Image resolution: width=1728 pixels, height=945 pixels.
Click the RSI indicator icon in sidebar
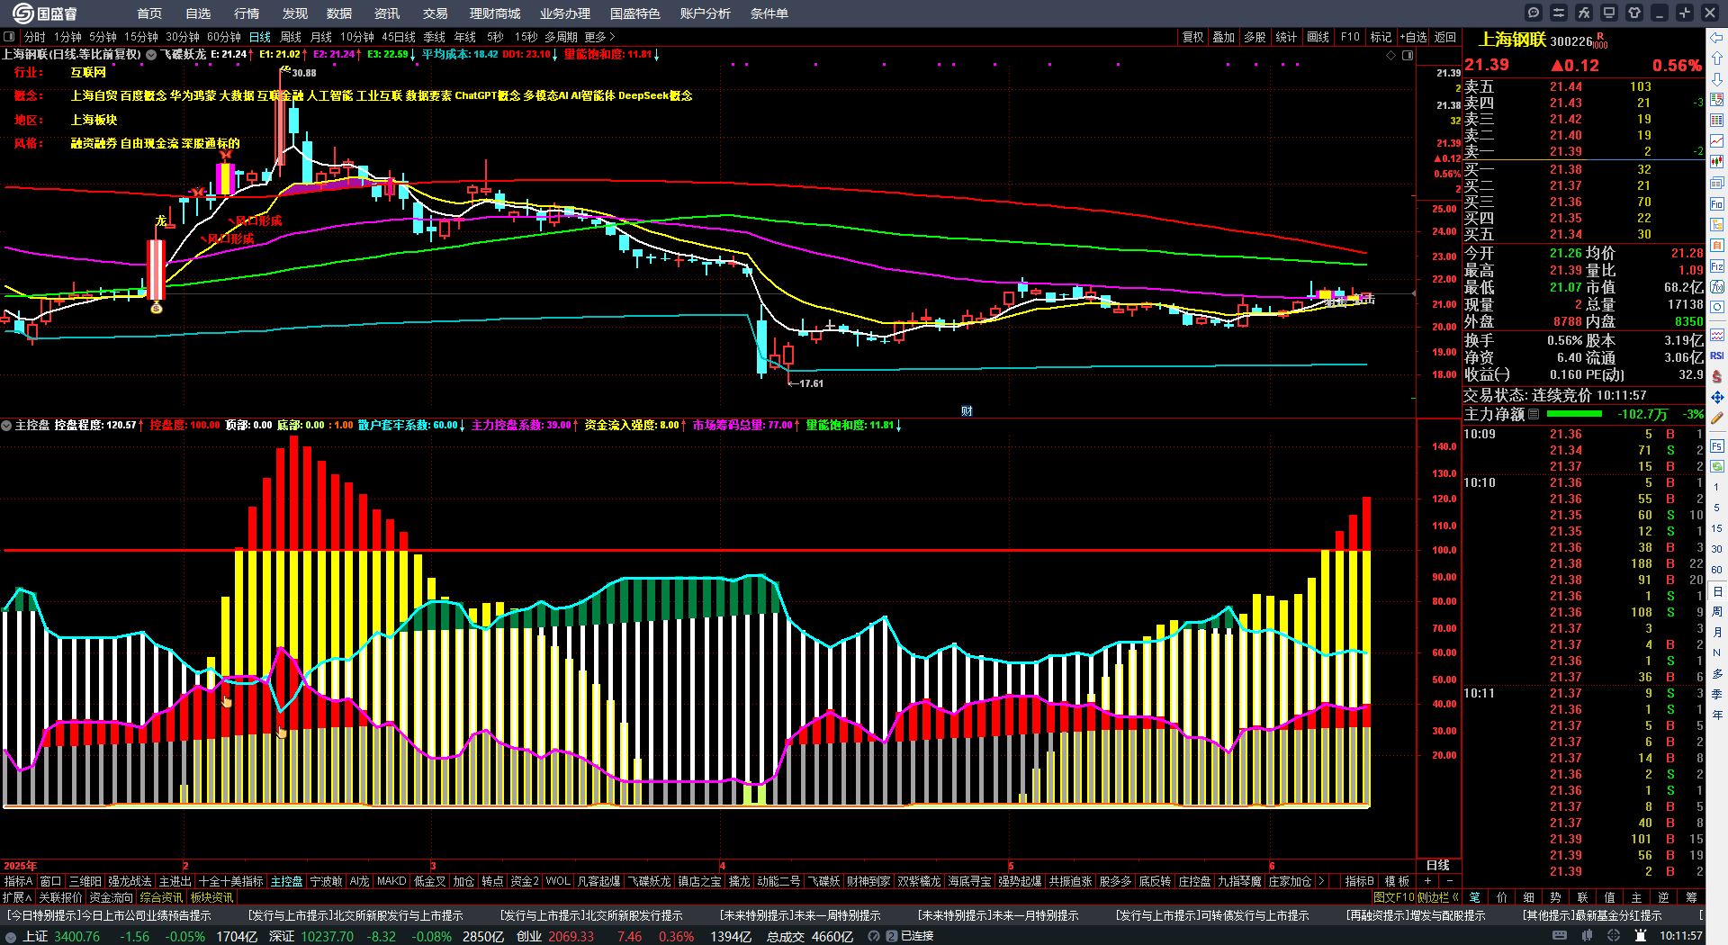pos(1717,355)
